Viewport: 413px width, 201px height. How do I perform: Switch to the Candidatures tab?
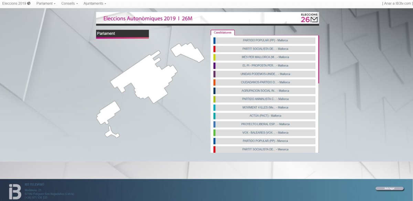(x=223, y=33)
